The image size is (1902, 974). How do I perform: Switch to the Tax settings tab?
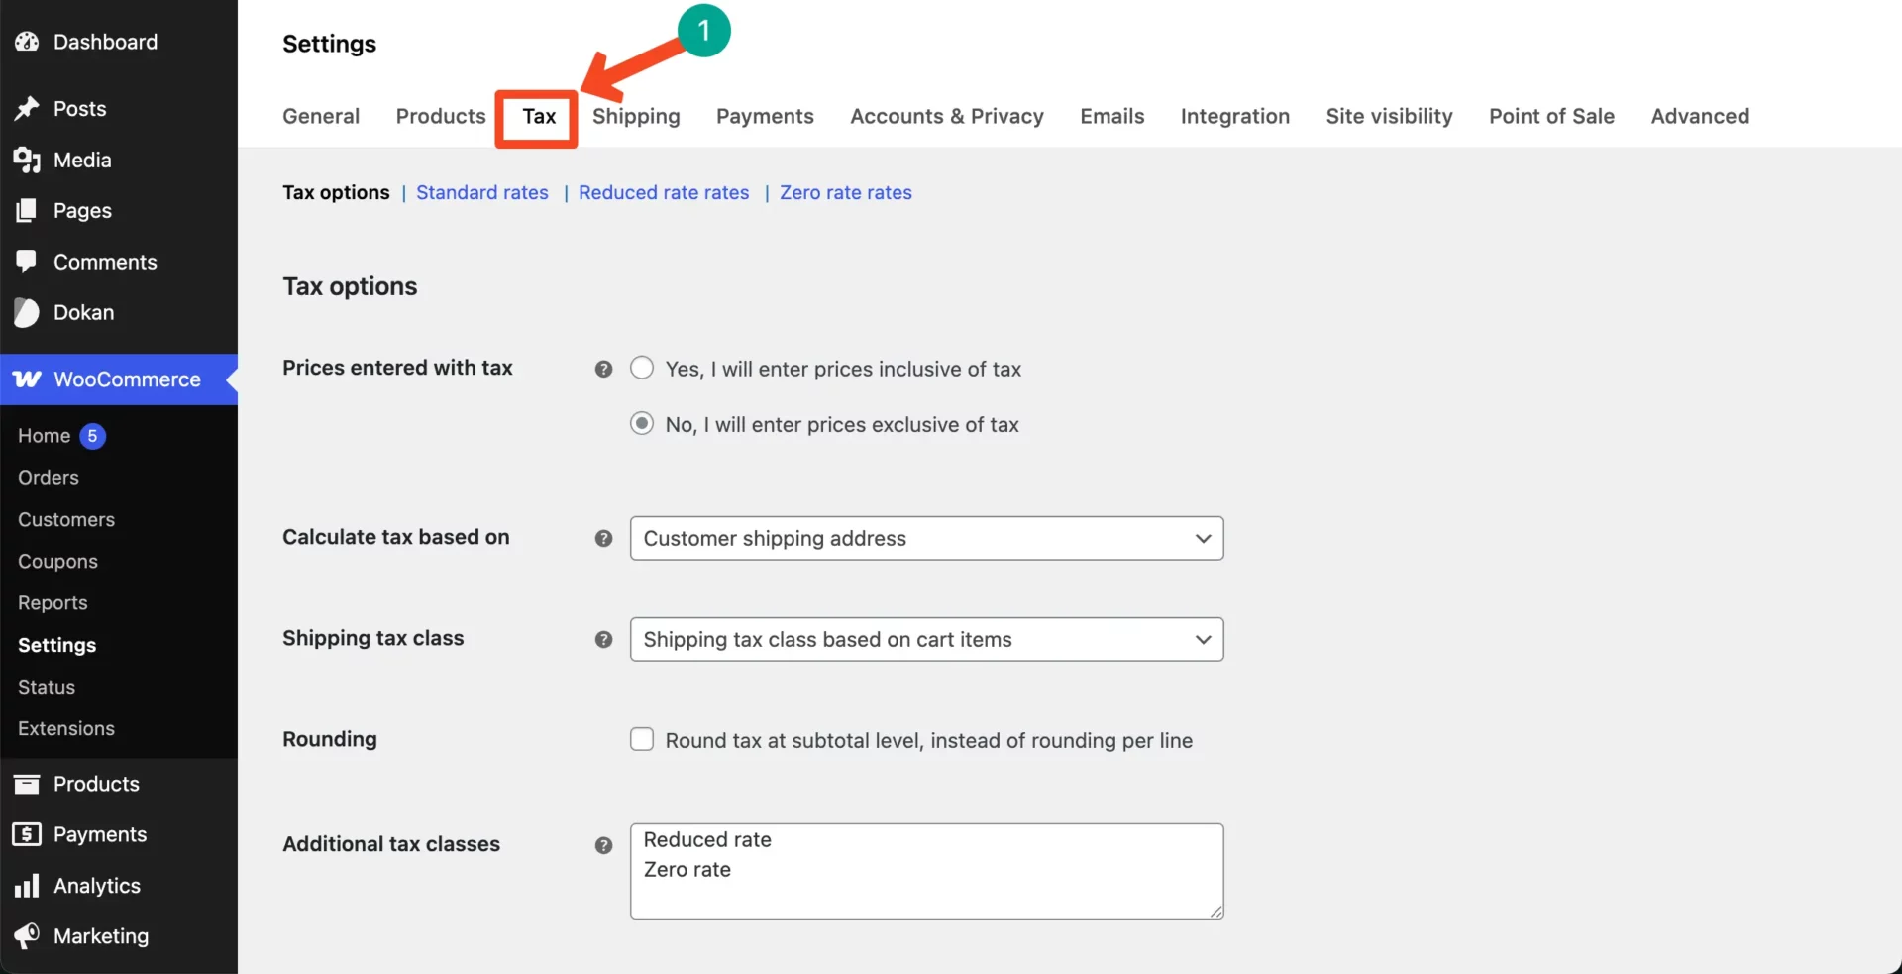point(539,116)
